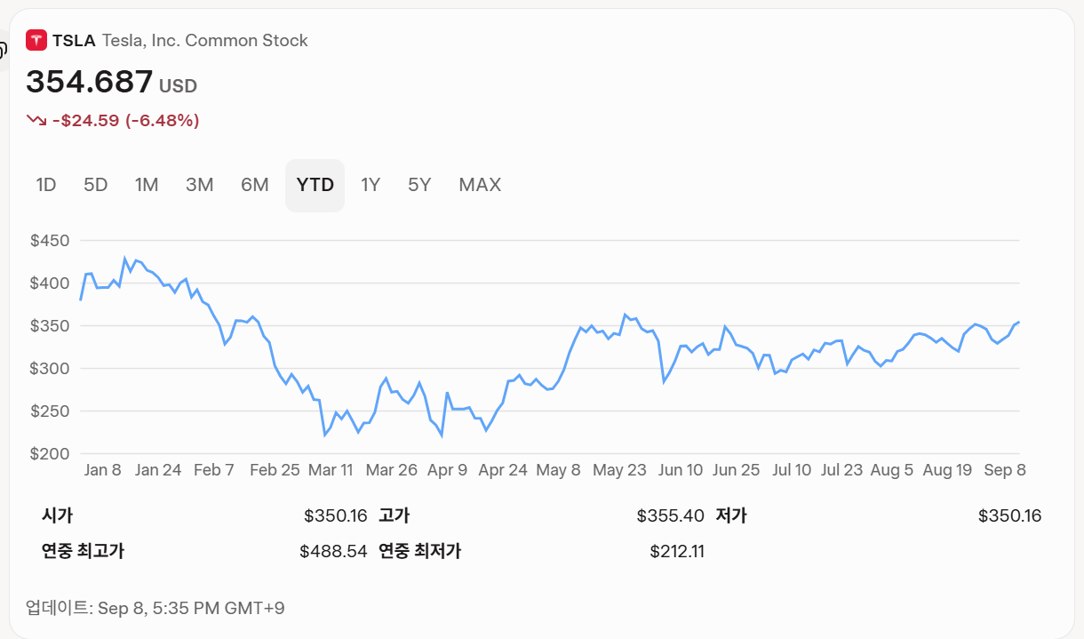Click the red Tesla logo icon

click(x=36, y=40)
